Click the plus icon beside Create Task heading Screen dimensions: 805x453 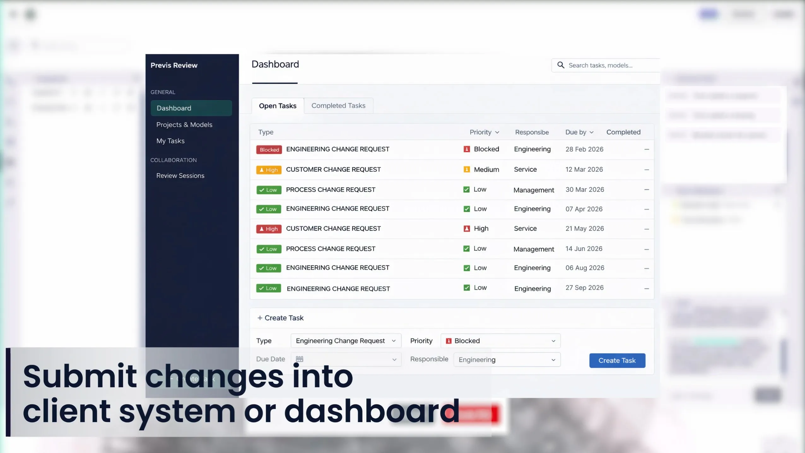[x=260, y=318]
